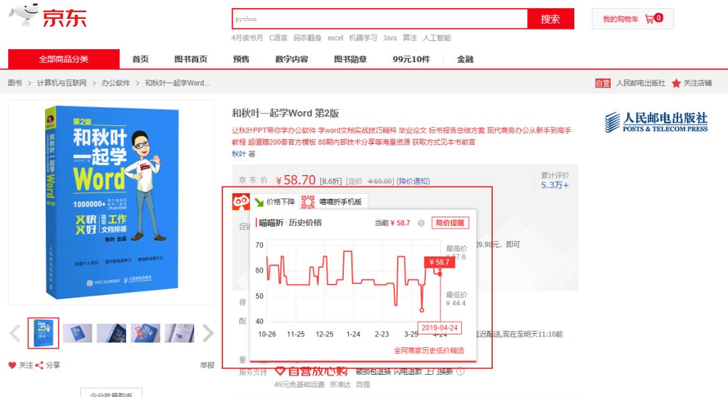
Task: Click the 搜索 search button
Action: click(551, 18)
